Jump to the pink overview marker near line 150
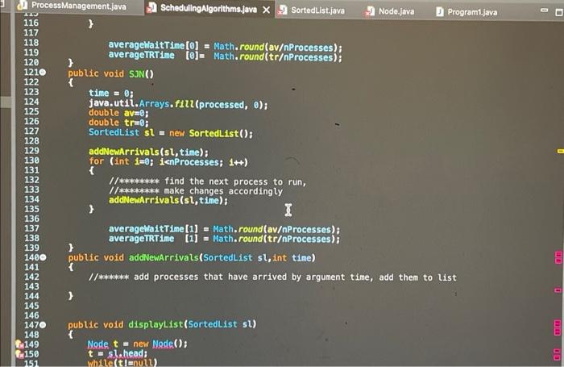The width and height of the screenshot is (564, 367). pyautogui.click(x=558, y=354)
